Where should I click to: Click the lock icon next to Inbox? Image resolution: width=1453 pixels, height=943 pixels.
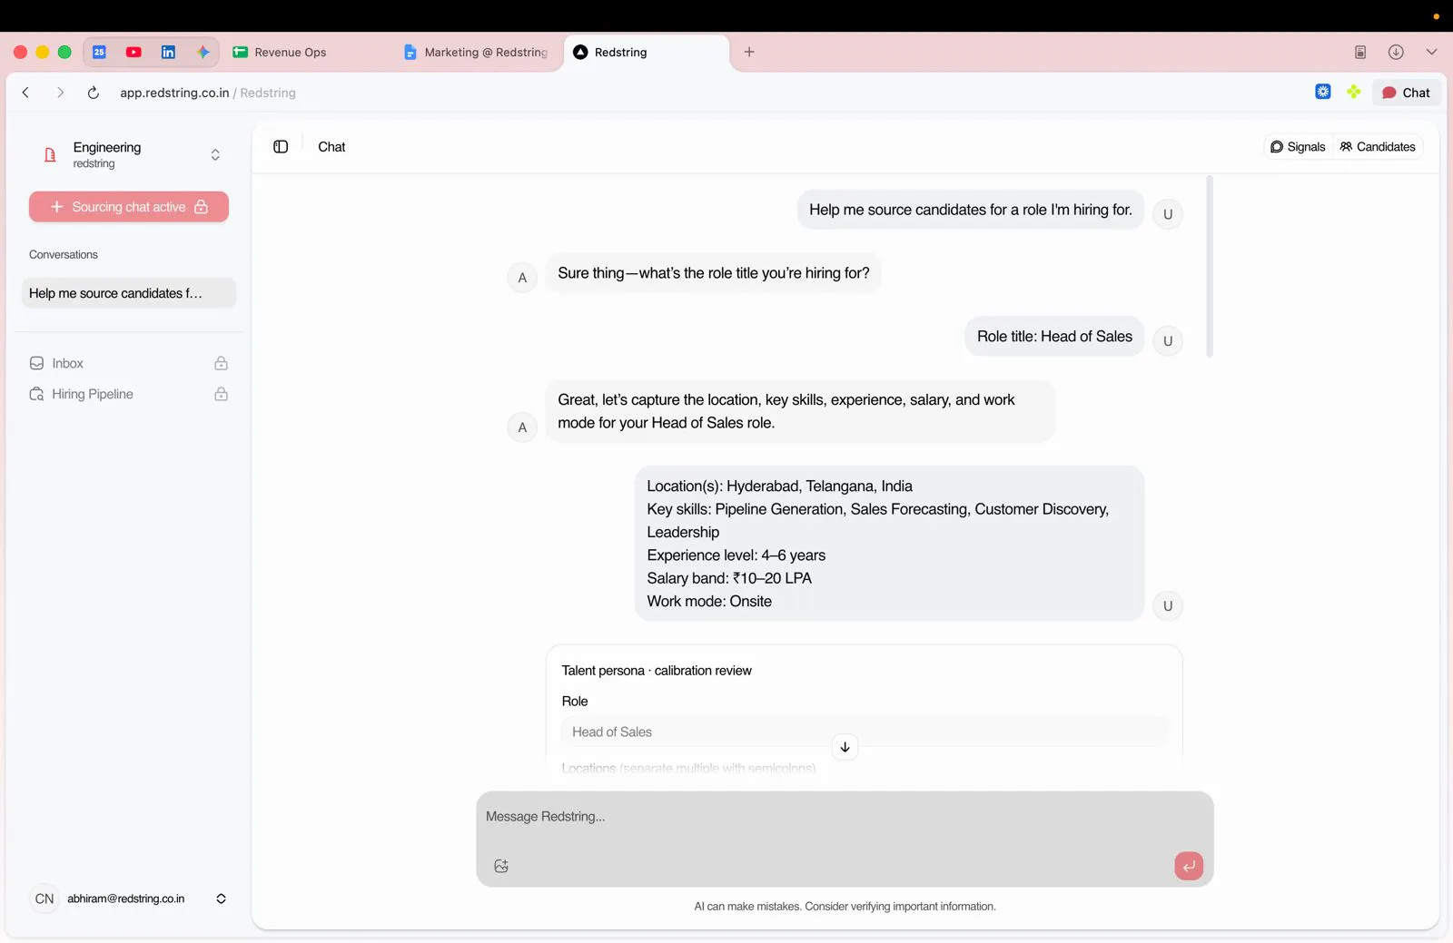click(x=221, y=363)
